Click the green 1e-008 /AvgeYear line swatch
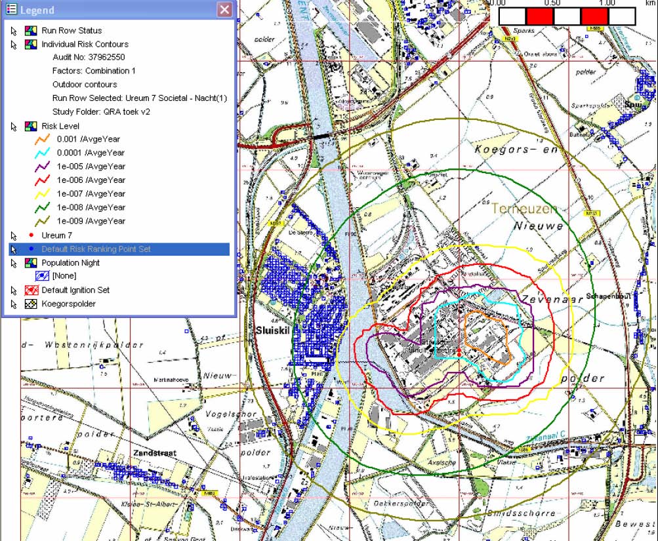 43,207
